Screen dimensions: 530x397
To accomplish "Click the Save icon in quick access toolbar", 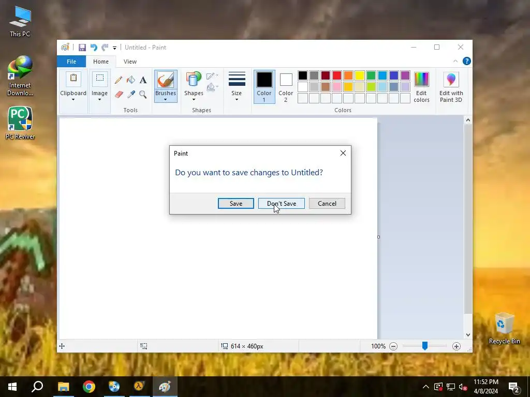I will pyautogui.click(x=82, y=48).
